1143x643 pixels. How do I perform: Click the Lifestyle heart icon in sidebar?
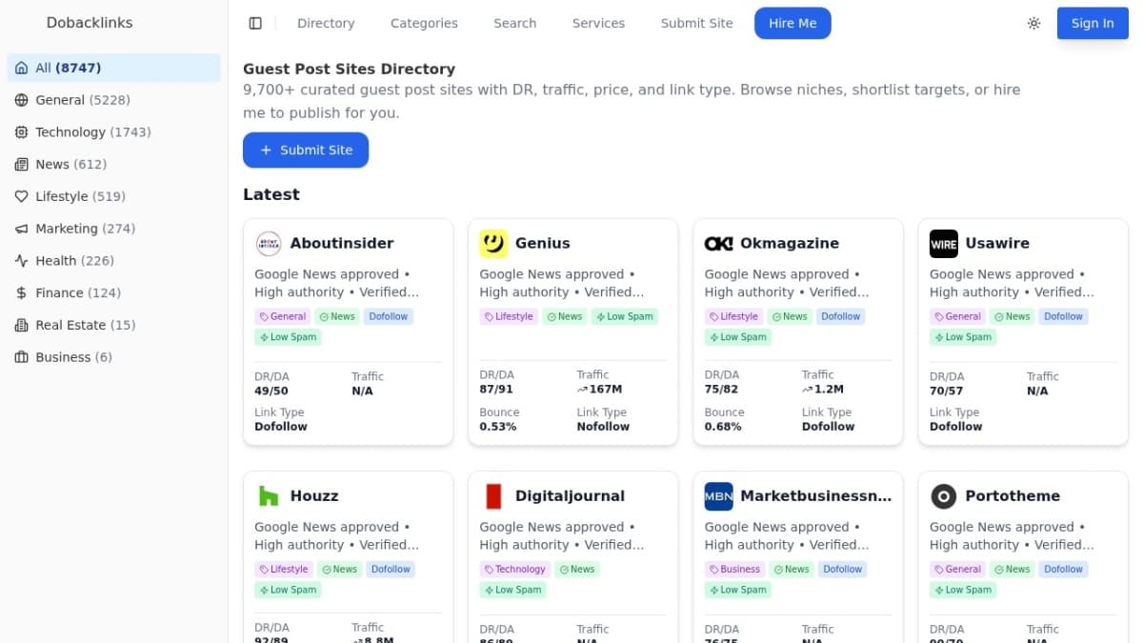coord(21,196)
